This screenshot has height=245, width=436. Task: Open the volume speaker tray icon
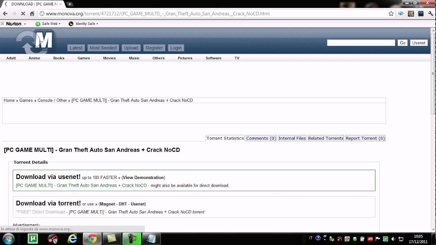click(393, 239)
